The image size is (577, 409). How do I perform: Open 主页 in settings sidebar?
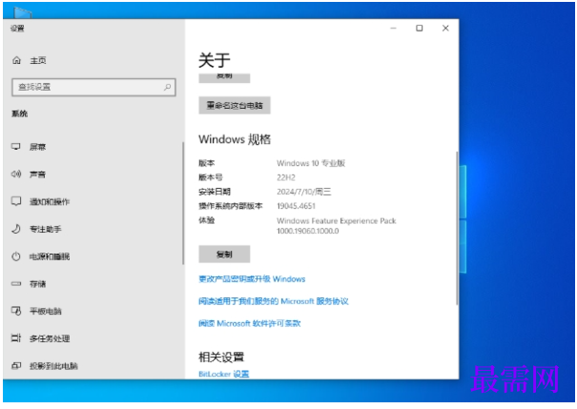tap(38, 60)
